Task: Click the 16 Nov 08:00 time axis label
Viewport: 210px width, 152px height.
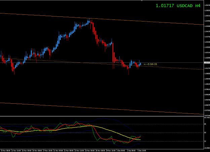Action: click(x=37, y=151)
